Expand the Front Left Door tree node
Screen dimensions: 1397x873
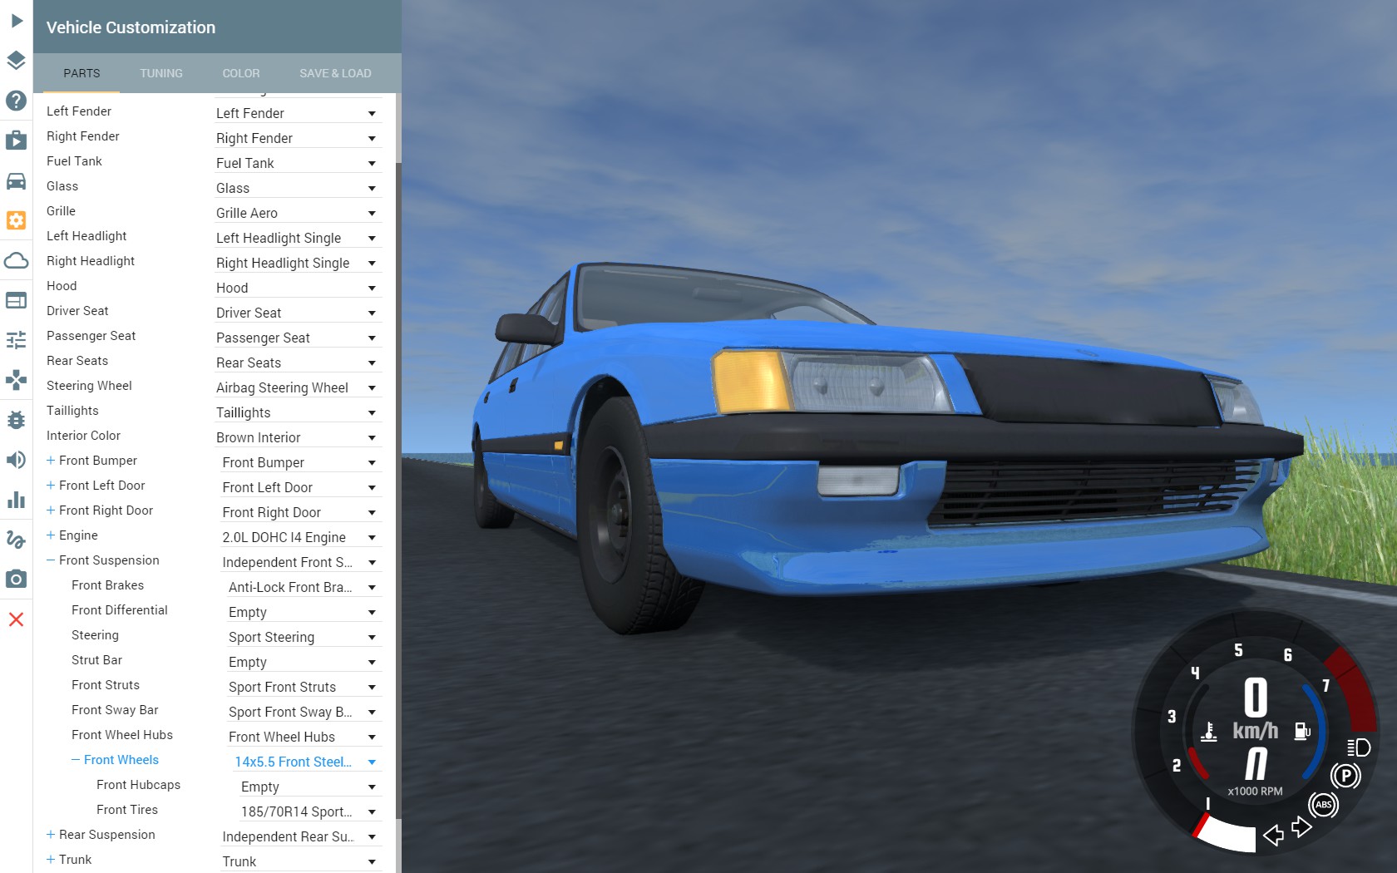pos(51,485)
